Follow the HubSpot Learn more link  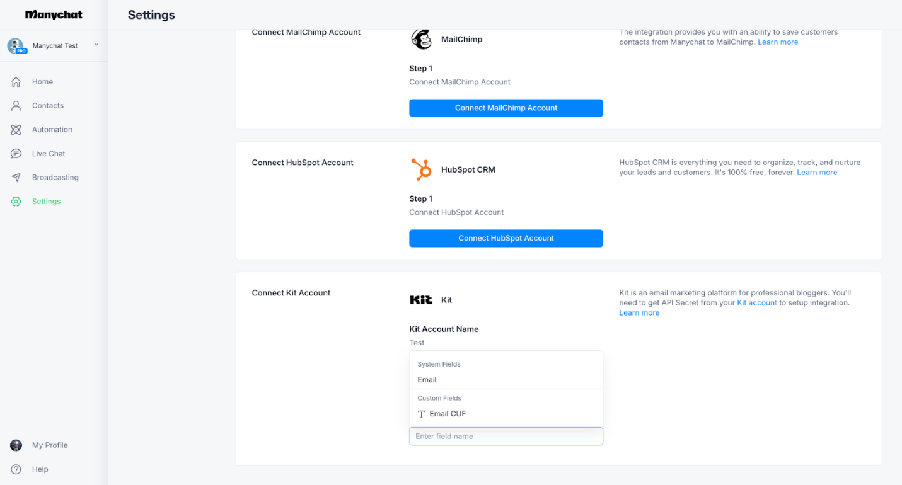tap(817, 173)
